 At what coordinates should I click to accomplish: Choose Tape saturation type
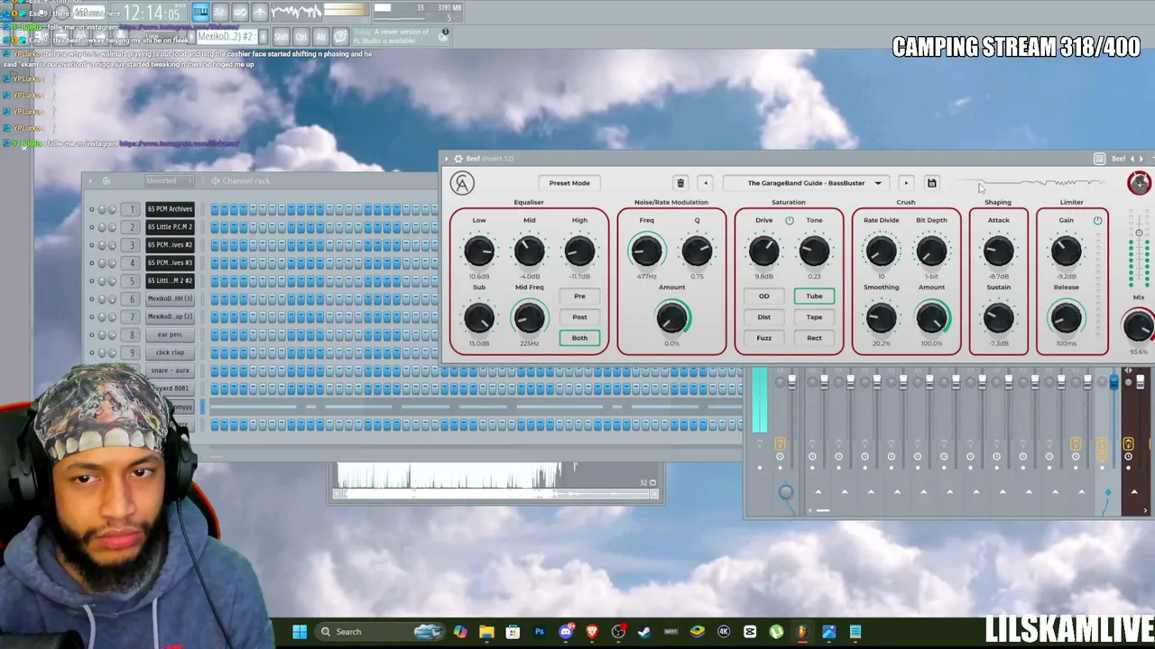click(x=814, y=317)
